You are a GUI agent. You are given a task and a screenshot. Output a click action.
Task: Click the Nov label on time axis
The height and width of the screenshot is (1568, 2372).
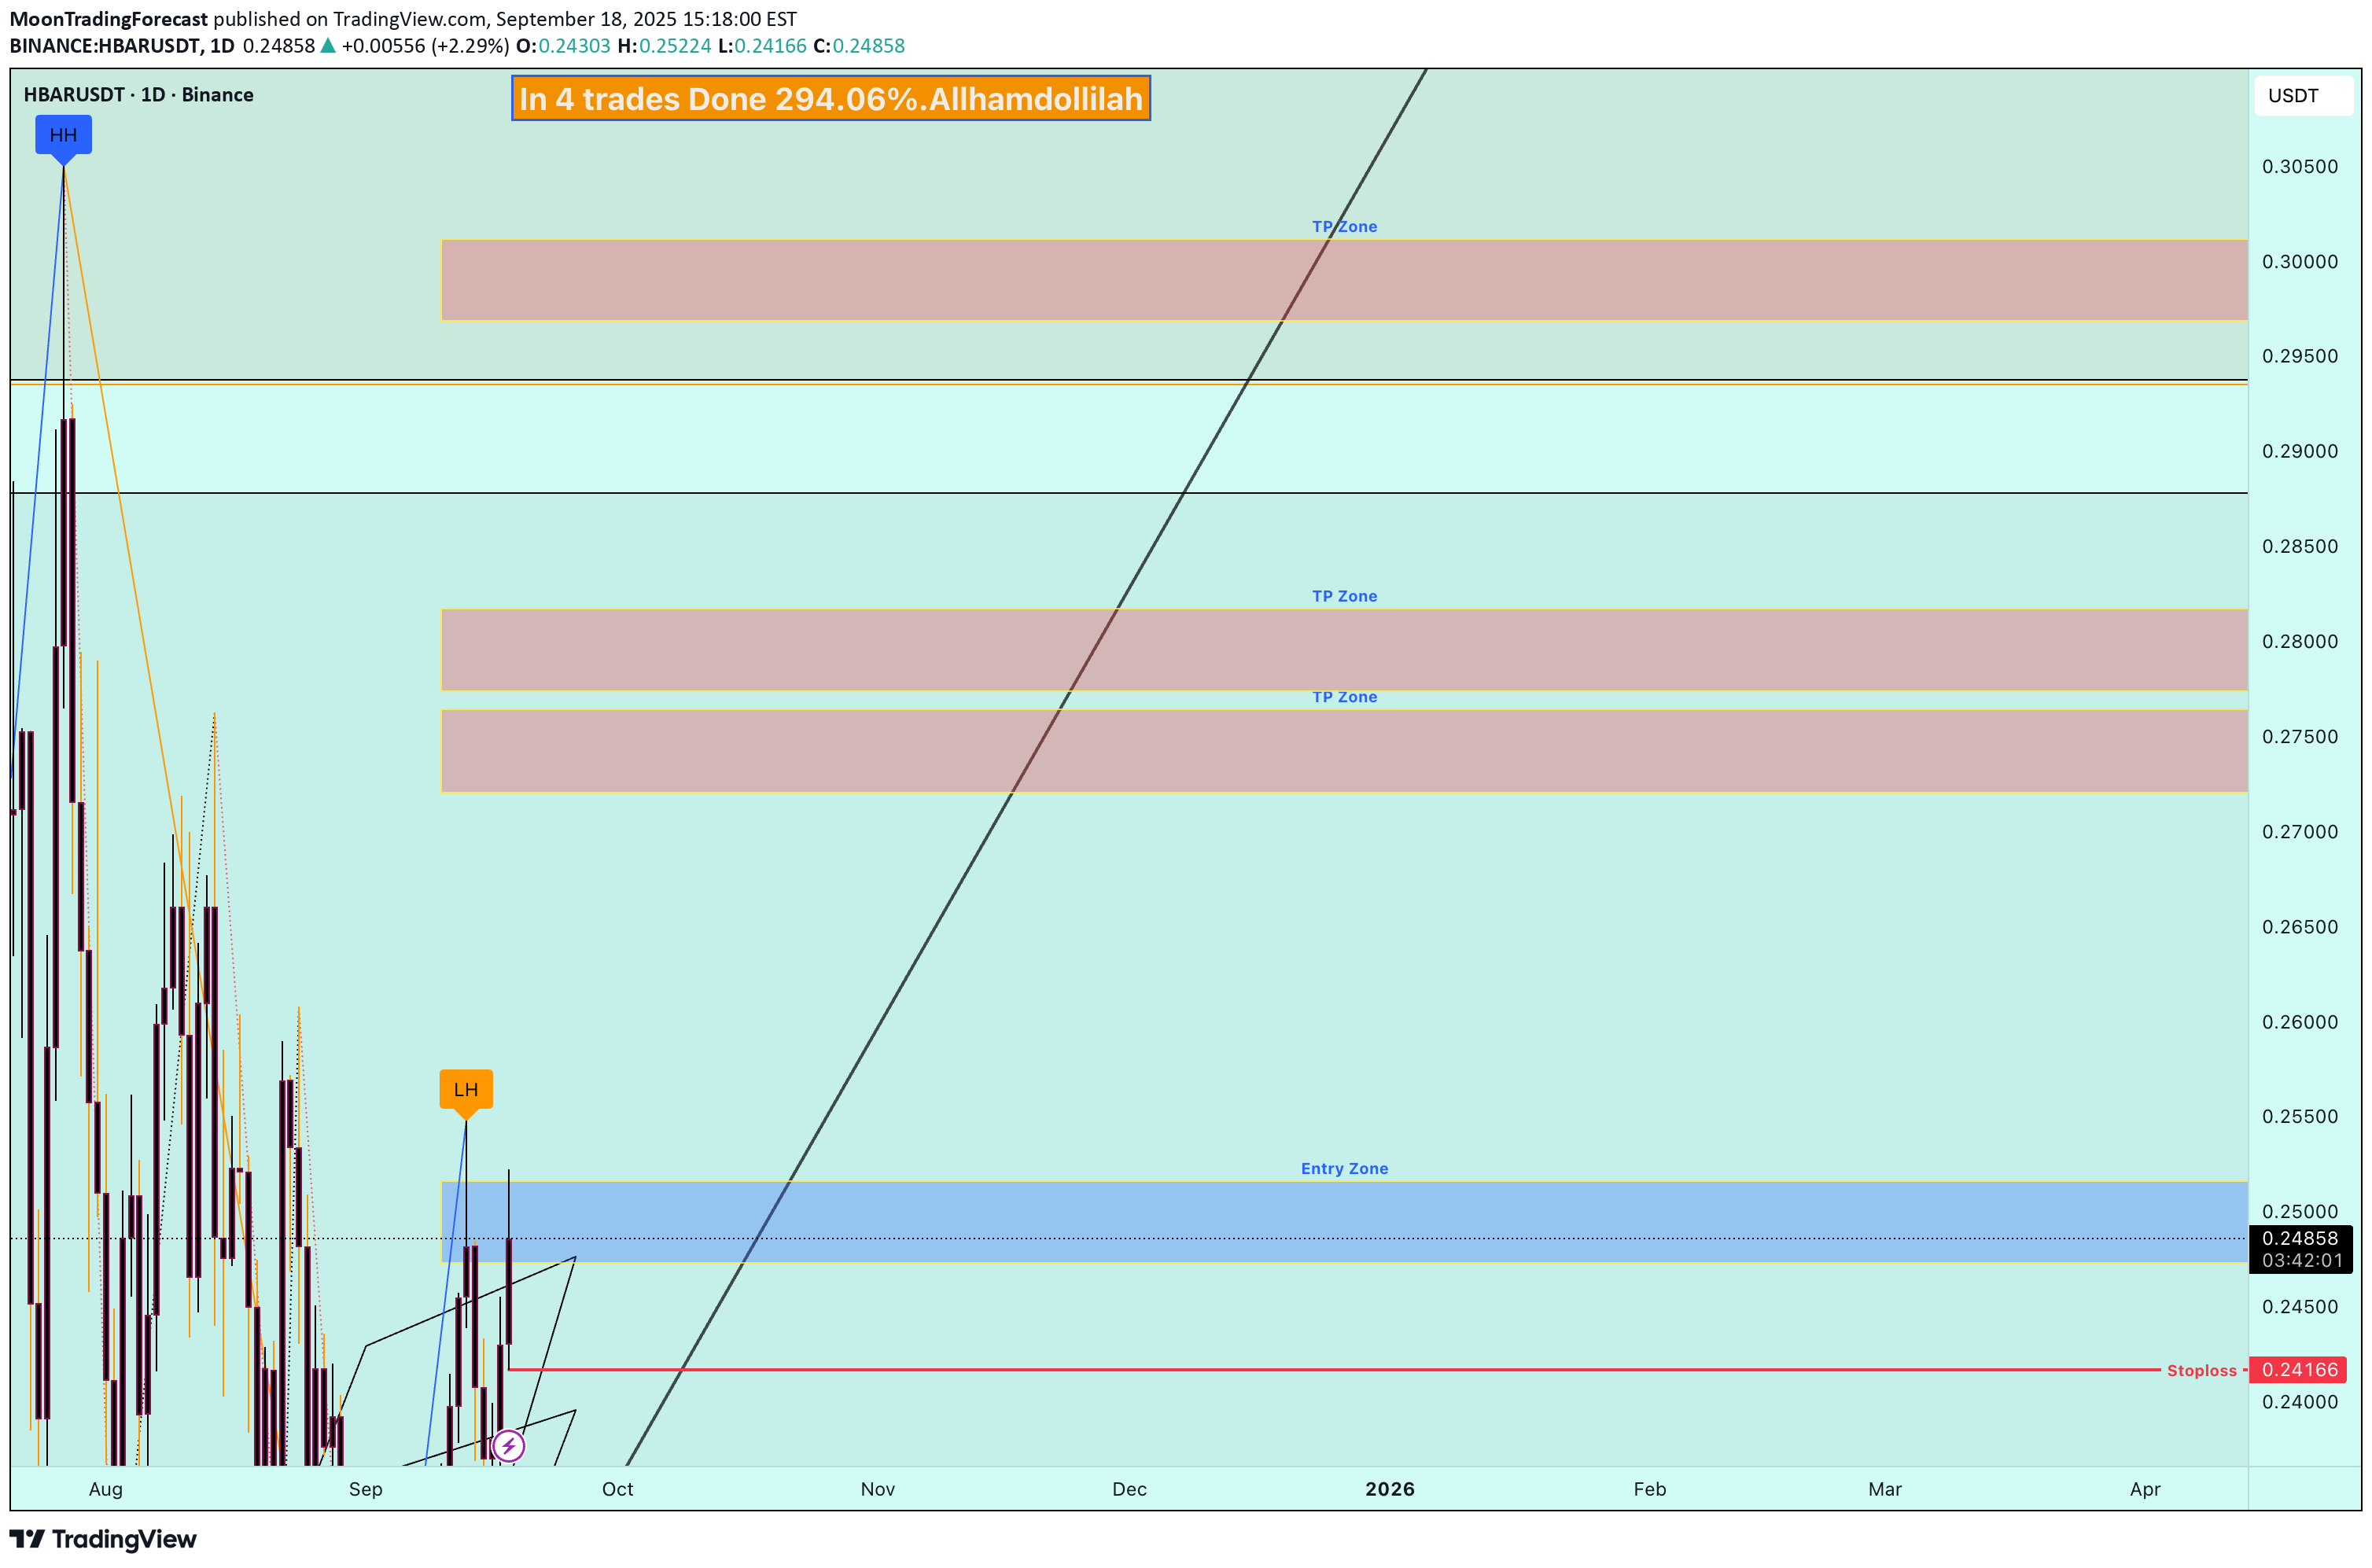(878, 1489)
